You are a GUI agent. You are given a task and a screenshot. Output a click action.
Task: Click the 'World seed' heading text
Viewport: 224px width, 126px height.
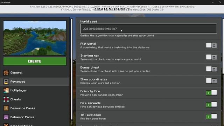coord(89,21)
